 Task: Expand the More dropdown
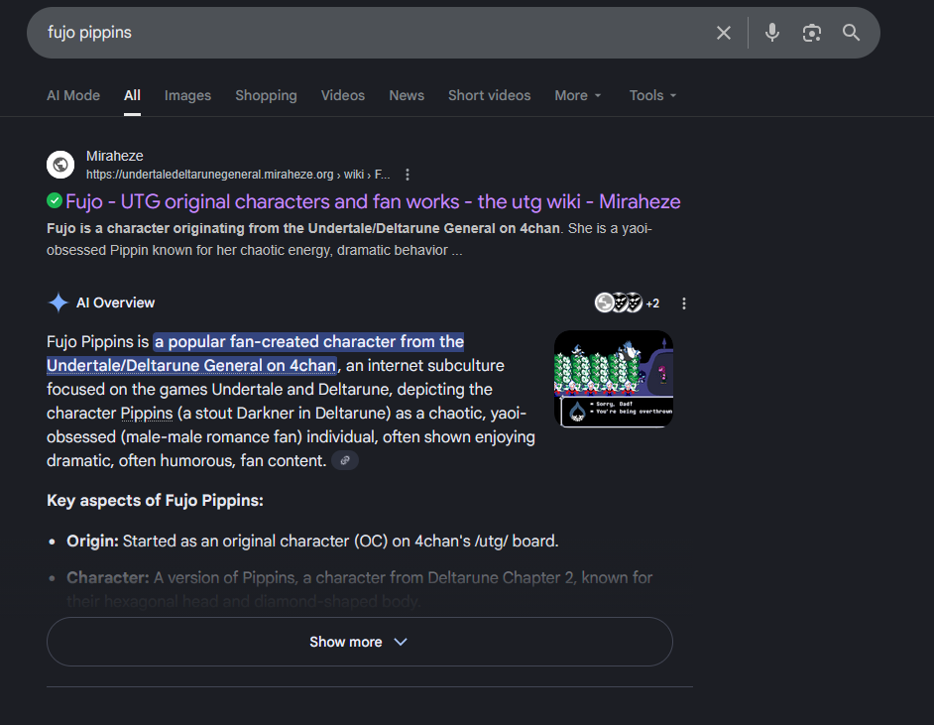(x=578, y=95)
